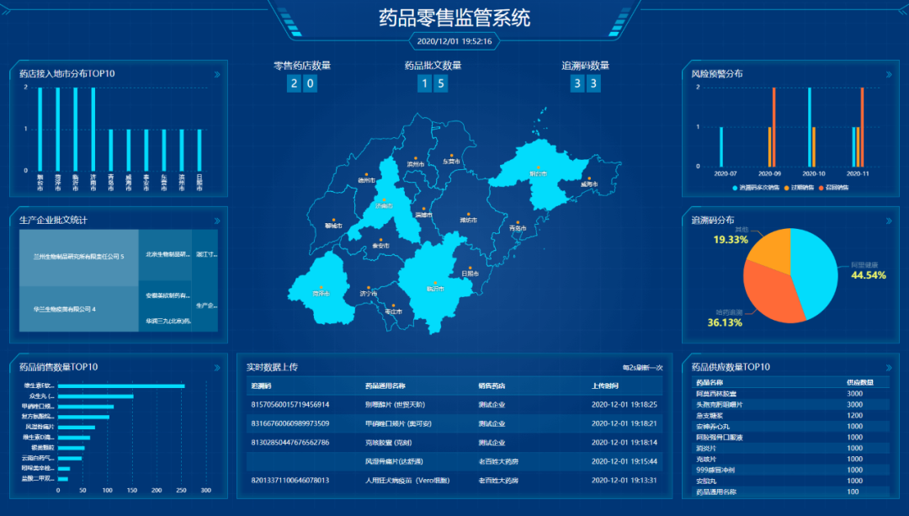Expand the 生产企业批文统计 panel arrow

point(217,221)
